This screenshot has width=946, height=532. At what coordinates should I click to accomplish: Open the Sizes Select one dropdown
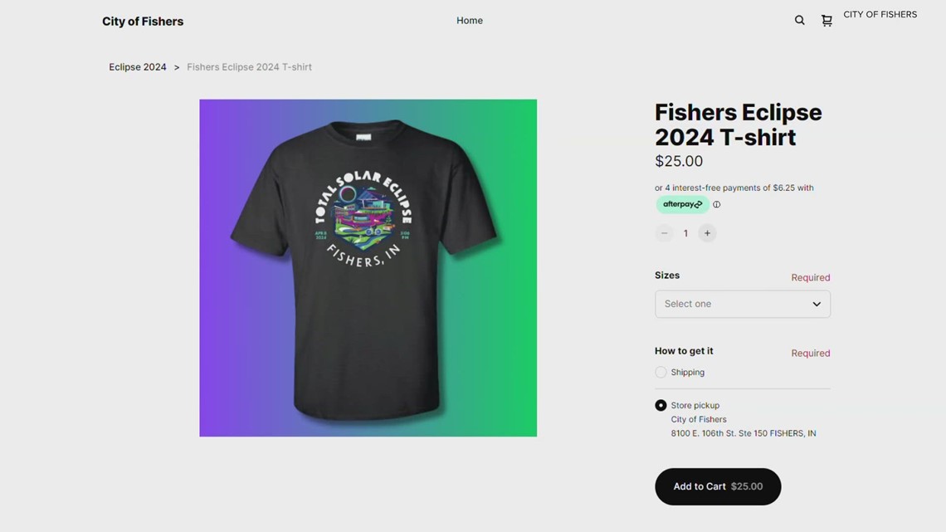pos(742,304)
